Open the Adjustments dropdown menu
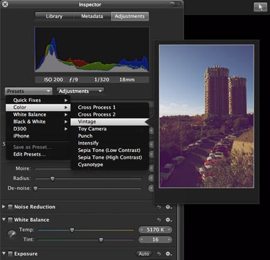The width and height of the screenshot is (270, 260). (80, 91)
